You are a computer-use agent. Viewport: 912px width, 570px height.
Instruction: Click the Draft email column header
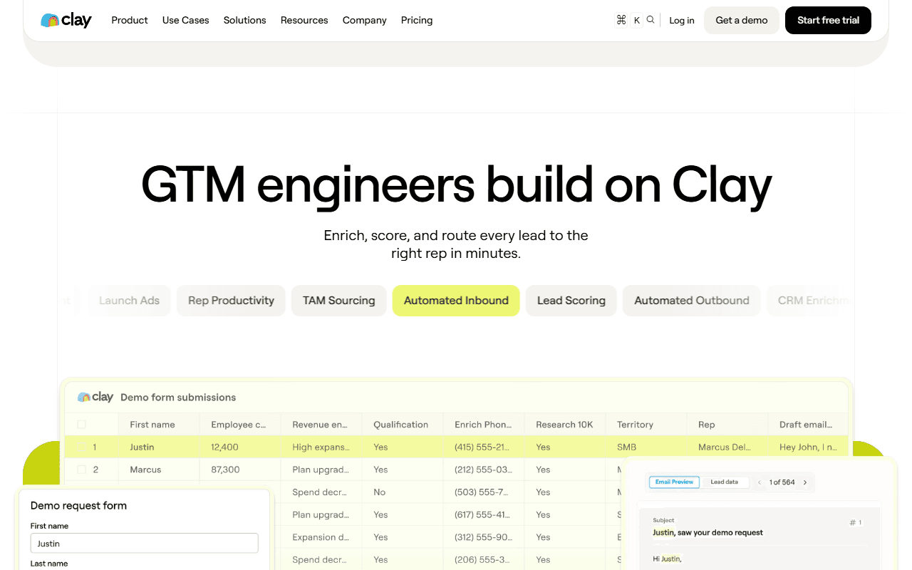pyautogui.click(x=809, y=424)
